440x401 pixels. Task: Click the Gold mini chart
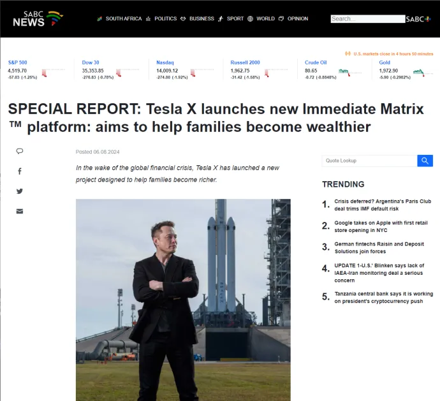click(424, 73)
